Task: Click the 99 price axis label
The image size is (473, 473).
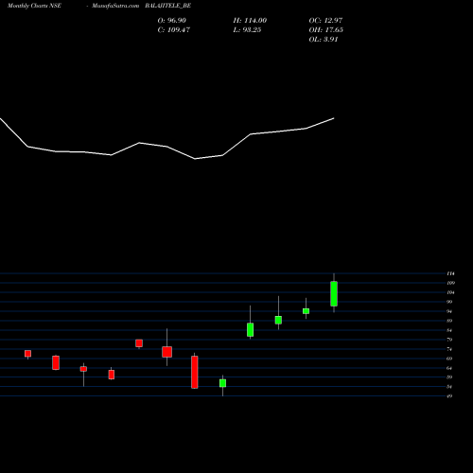Action: coord(449,302)
